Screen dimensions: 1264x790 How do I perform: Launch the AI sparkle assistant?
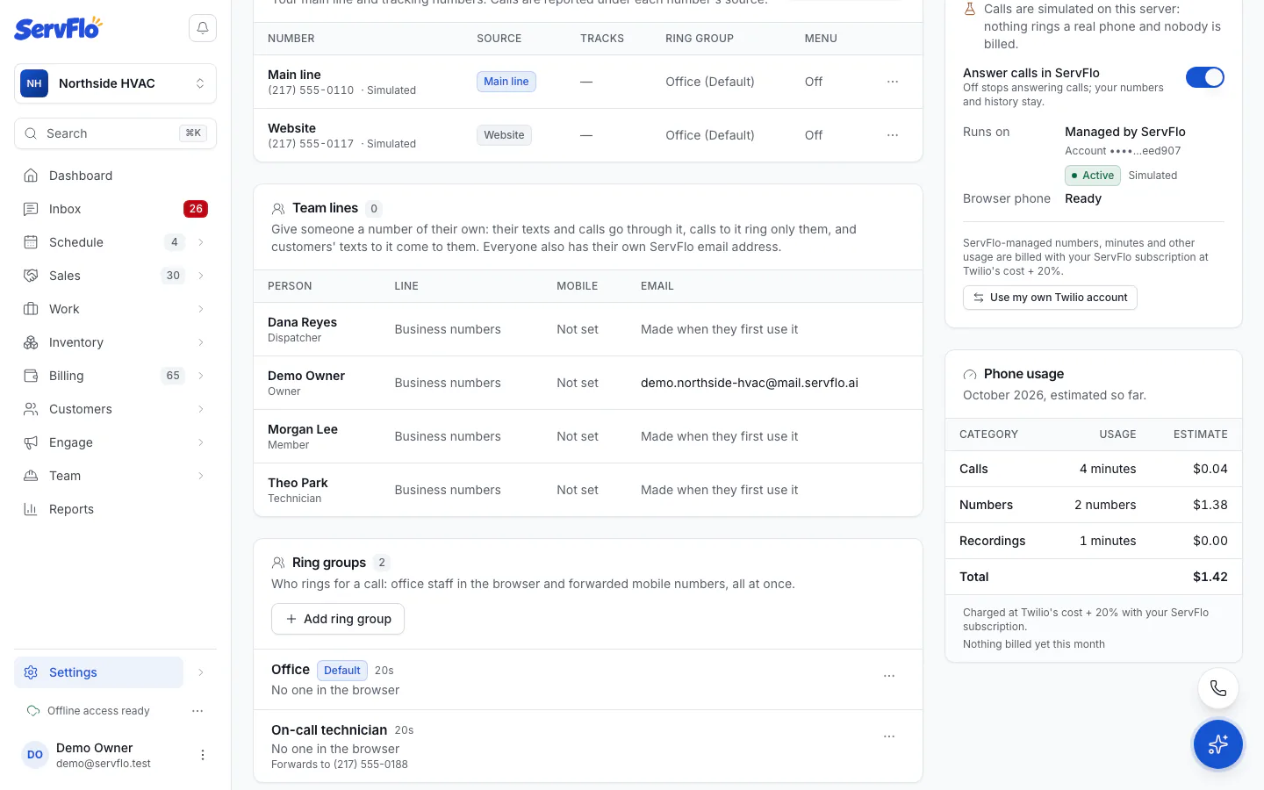point(1218,744)
